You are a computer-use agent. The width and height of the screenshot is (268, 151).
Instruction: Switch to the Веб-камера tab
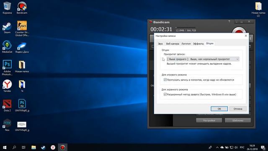point(173,44)
